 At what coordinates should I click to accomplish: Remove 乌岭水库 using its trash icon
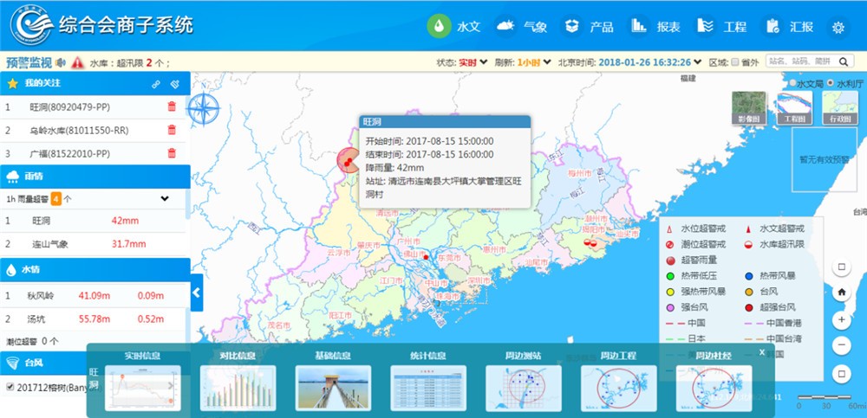(172, 130)
